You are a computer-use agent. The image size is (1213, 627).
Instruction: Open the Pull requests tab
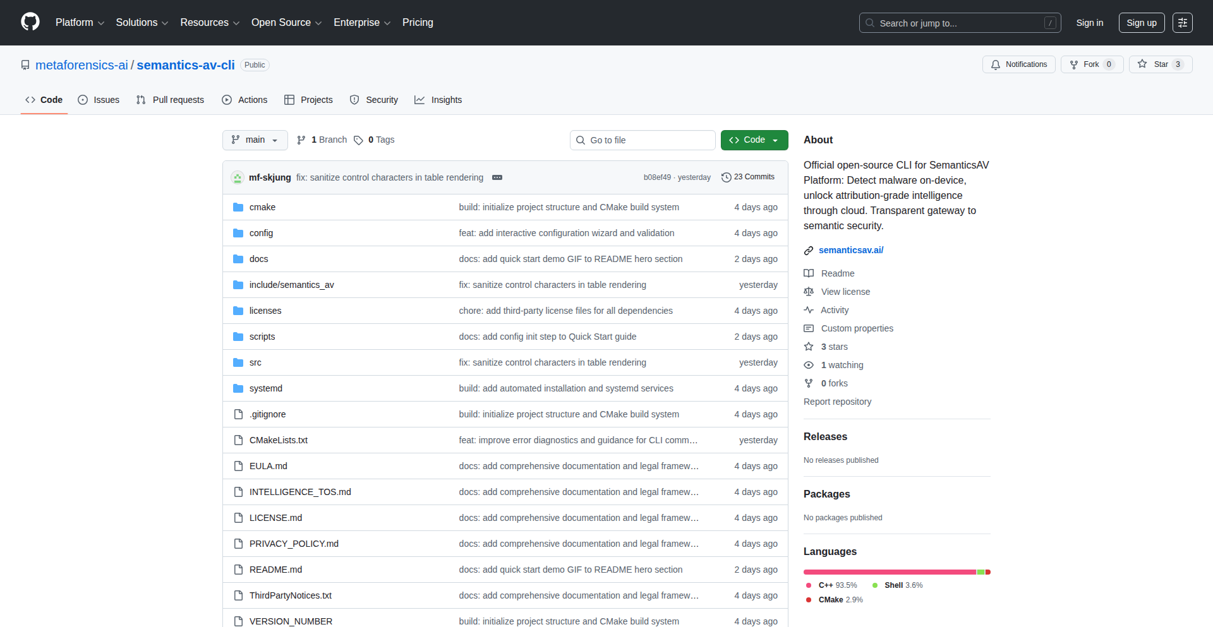pos(170,100)
